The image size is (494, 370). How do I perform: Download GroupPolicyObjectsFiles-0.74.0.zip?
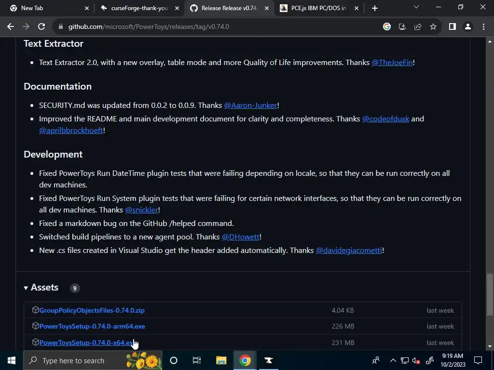pos(92,310)
